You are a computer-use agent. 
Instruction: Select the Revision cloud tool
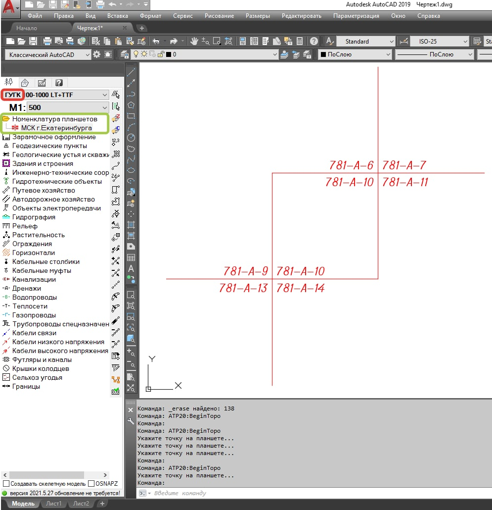click(131, 149)
